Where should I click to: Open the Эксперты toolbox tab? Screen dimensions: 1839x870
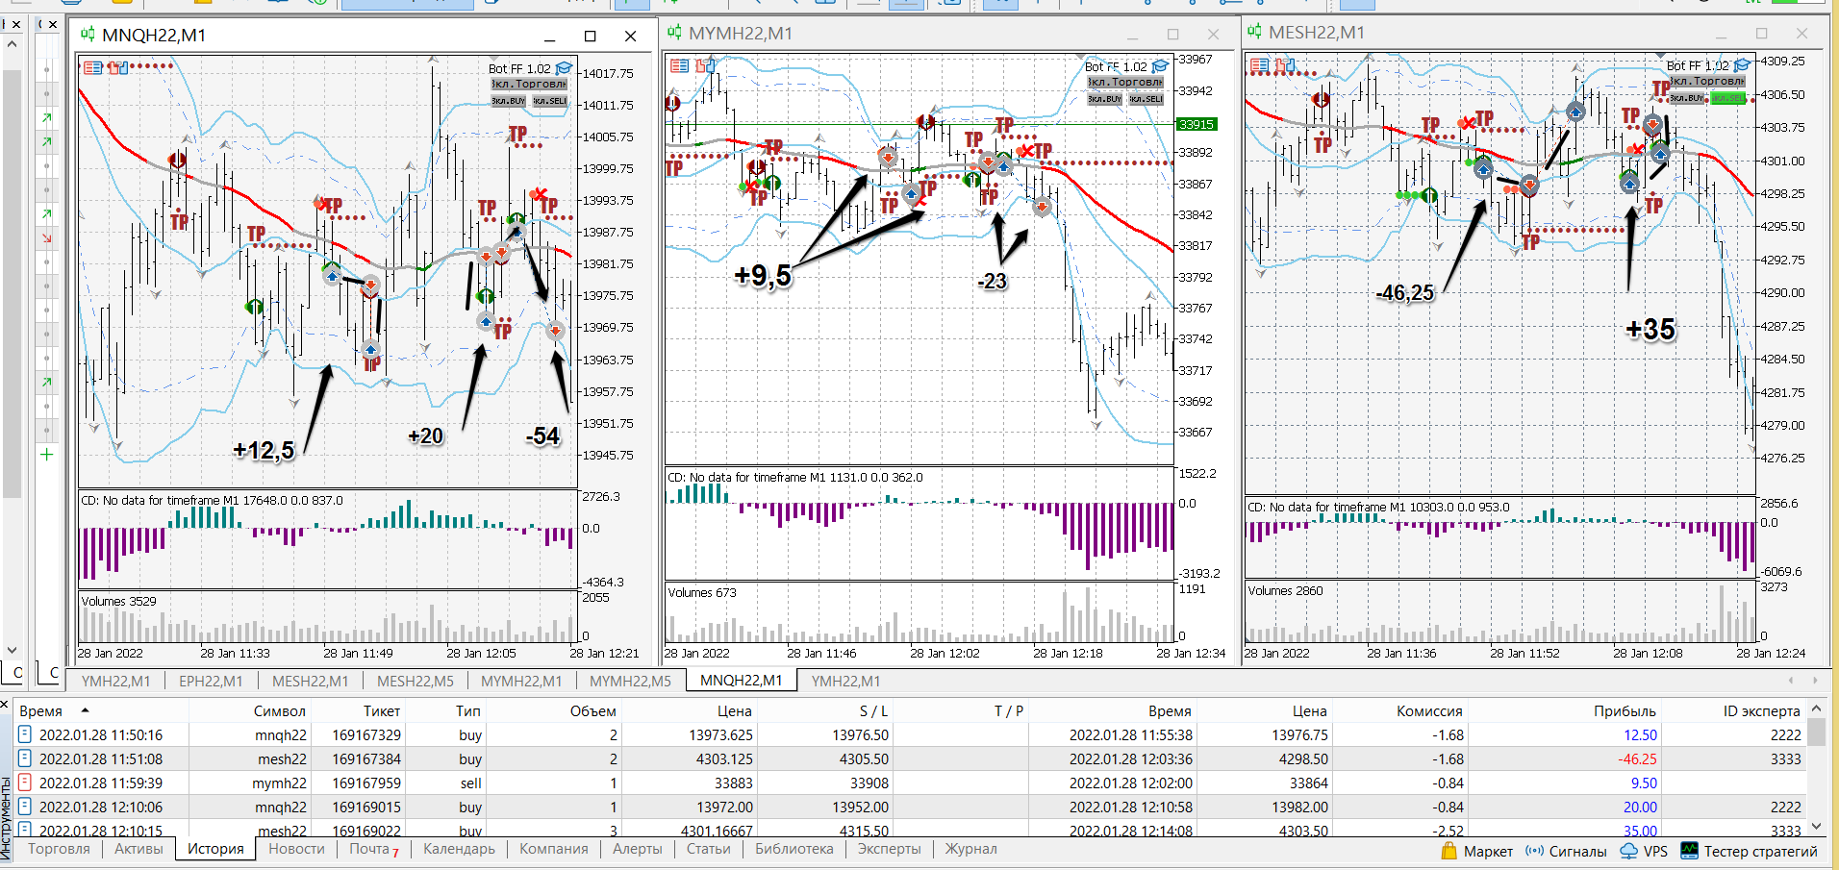coord(889,849)
